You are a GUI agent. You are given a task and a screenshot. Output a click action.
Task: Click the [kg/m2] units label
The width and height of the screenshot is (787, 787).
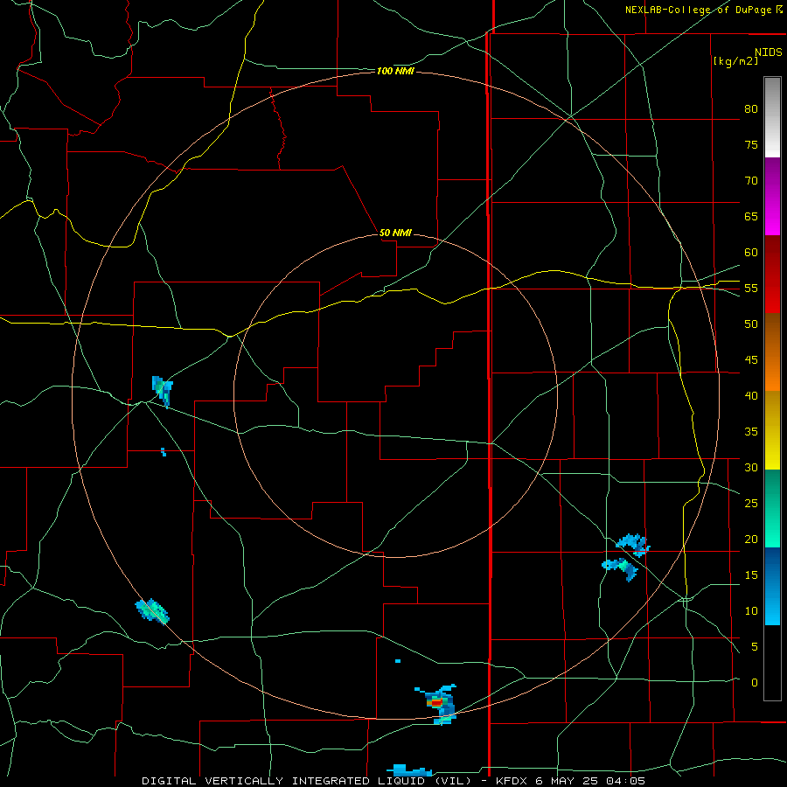click(735, 62)
